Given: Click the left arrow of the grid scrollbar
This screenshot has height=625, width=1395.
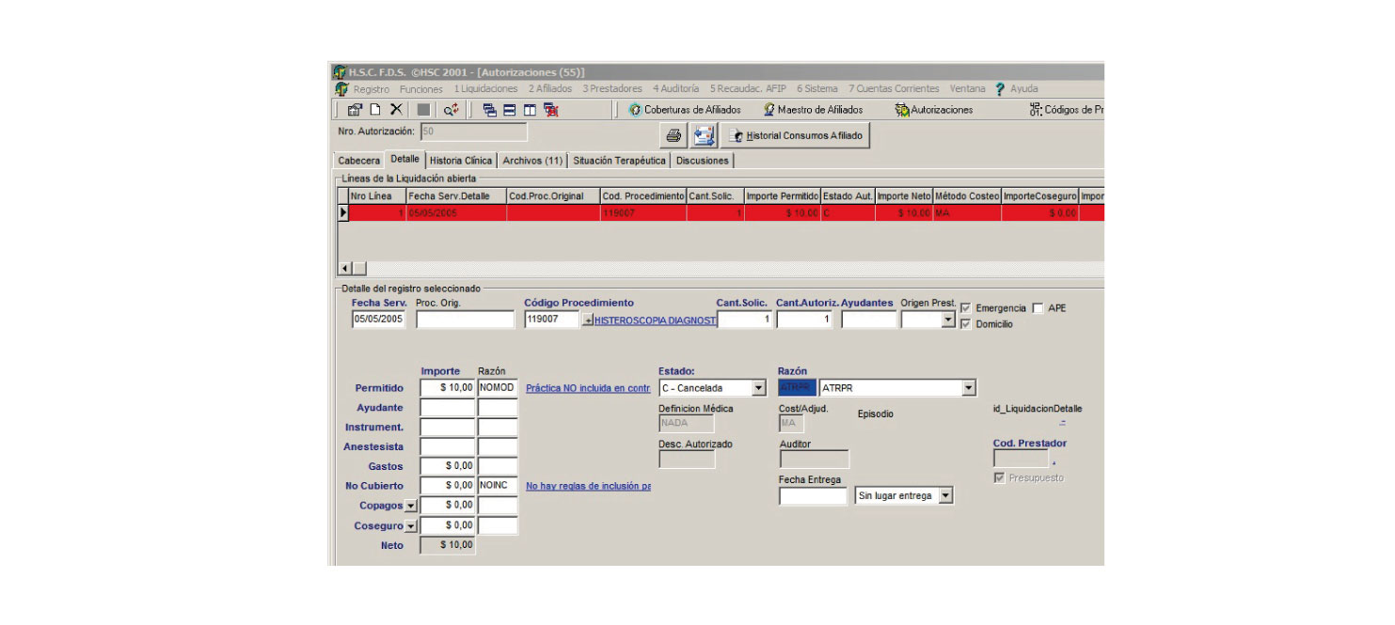Looking at the screenshot, I should (344, 269).
